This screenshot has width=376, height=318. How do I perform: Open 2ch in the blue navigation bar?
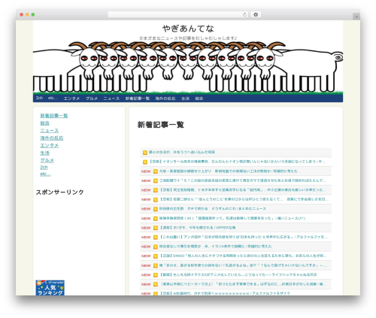tap(39, 98)
